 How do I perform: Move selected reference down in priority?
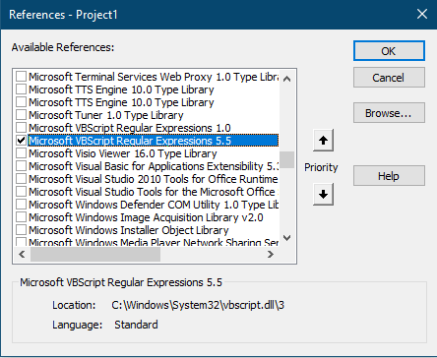pyautogui.click(x=323, y=194)
